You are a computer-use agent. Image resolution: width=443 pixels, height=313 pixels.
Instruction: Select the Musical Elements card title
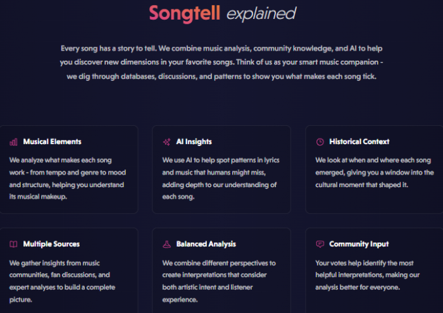tap(53, 142)
